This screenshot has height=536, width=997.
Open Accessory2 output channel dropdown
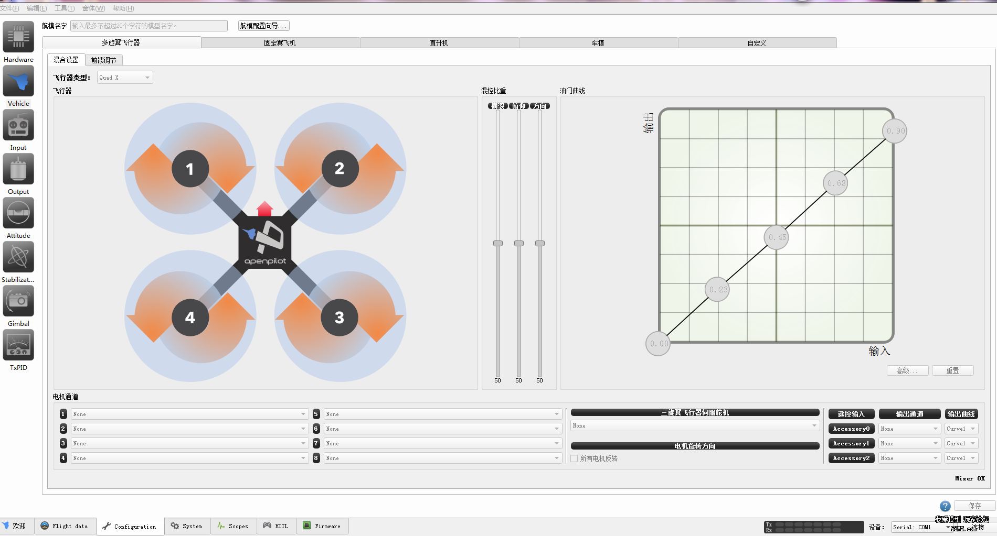coord(909,458)
